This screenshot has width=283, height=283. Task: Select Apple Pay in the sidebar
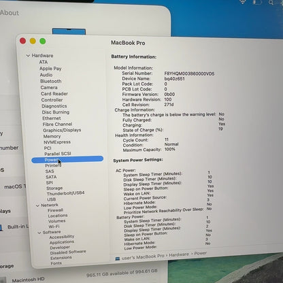[x=50, y=69]
